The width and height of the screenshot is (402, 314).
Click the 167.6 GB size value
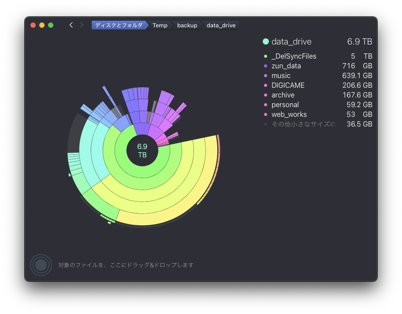[357, 95]
